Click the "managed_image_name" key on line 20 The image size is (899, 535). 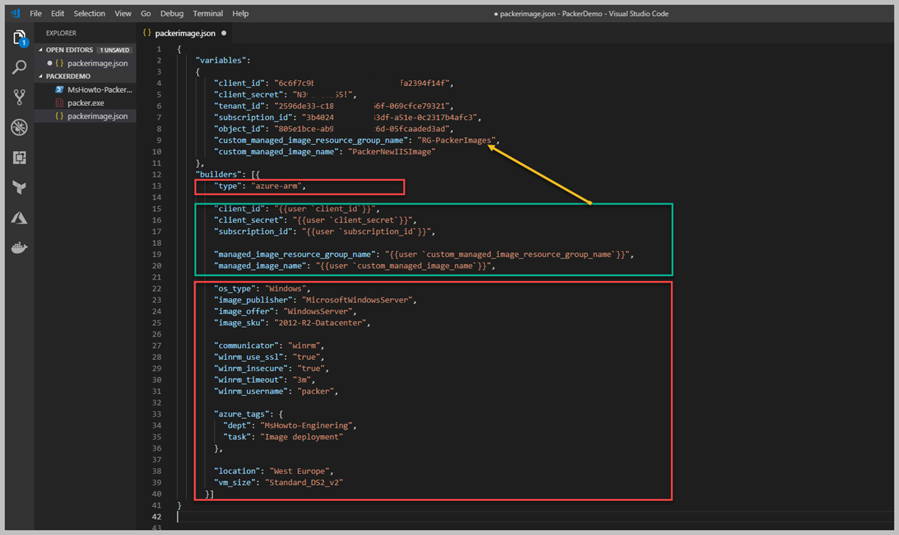click(260, 266)
